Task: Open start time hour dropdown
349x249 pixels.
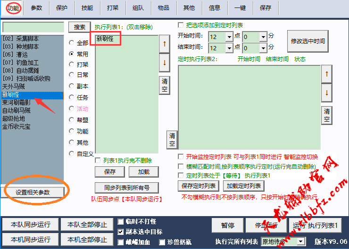Action: (x=229, y=37)
